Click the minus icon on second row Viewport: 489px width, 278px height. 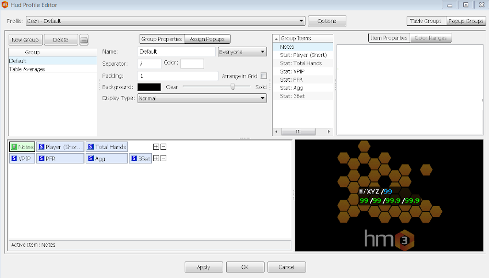tap(163, 158)
